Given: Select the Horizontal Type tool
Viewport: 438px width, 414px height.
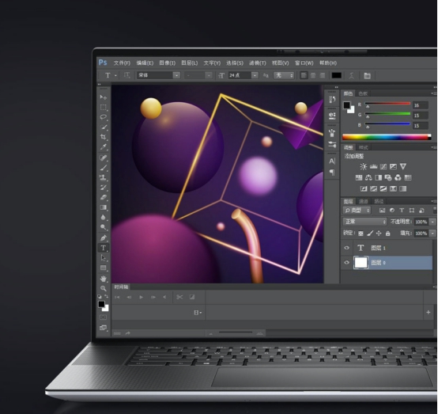Looking at the screenshot, I should pos(104,248).
